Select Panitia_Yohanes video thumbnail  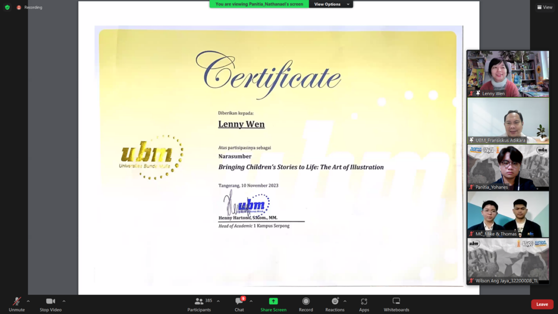508,167
